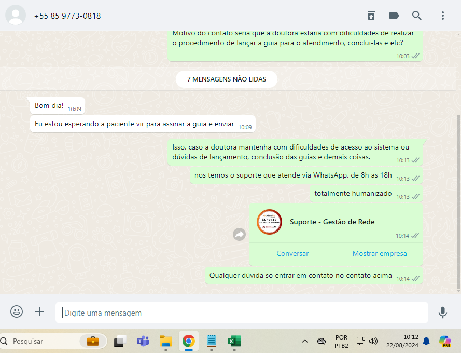Open clock and date 22/08/2024
This screenshot has height=353, width=461.
pyautogui.click(x=402, y=341)
